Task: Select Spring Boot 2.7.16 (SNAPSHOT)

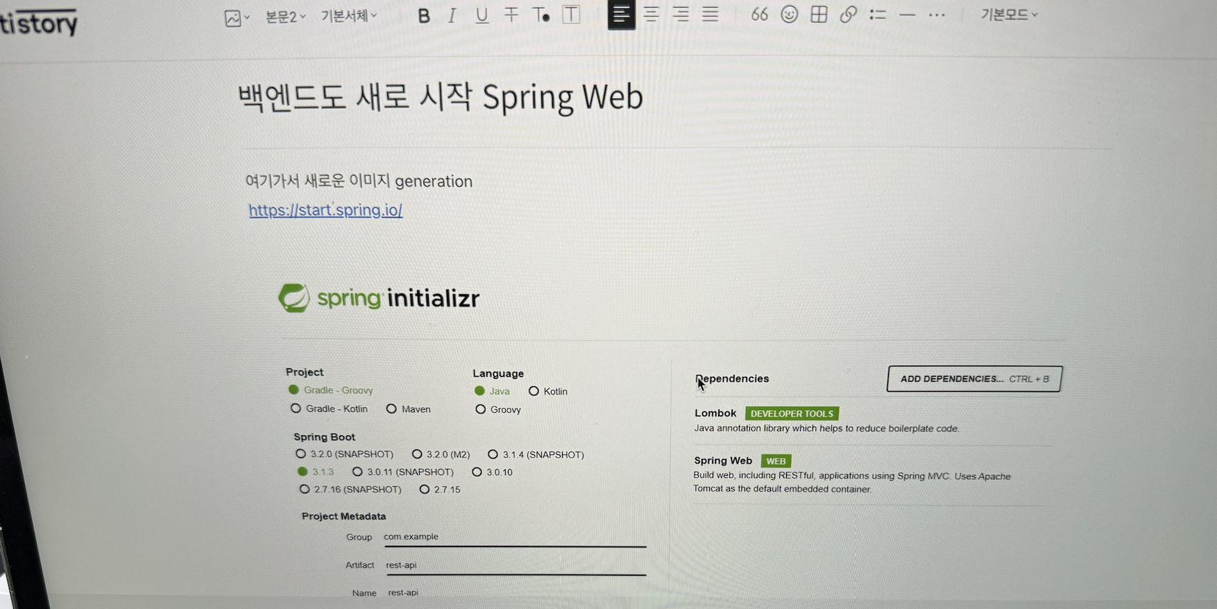Action: point(350,489)
